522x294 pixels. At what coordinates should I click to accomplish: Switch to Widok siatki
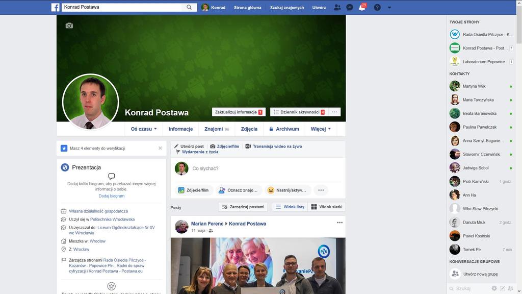327,207
